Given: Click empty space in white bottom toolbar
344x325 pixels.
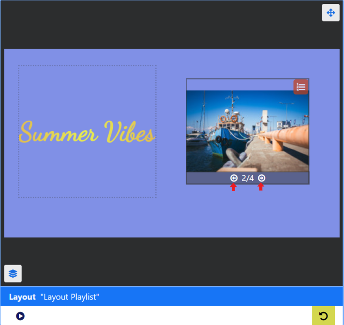Looking at the screenshot, I should pos(169,316).
